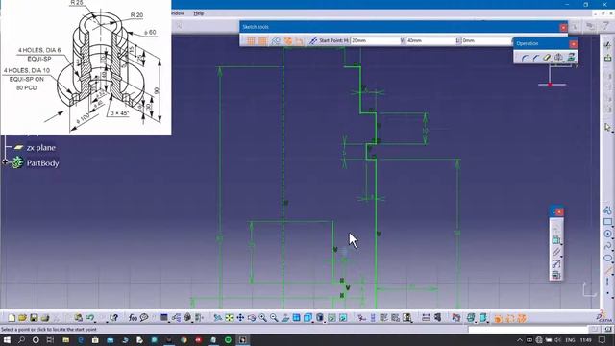This screenshot has width=615, height=346.
Task: Select the Quick Trim eraser tool
Action: tap(547, 58)
